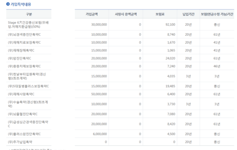The height and width of the screenshot is (150, 237).
Task: Click the 19,485 premium value
Action: [170, 86]
